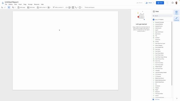Expand the Add a chart dropdown
The height and width of the screenshot is (101, 180).
coord(42,8)
